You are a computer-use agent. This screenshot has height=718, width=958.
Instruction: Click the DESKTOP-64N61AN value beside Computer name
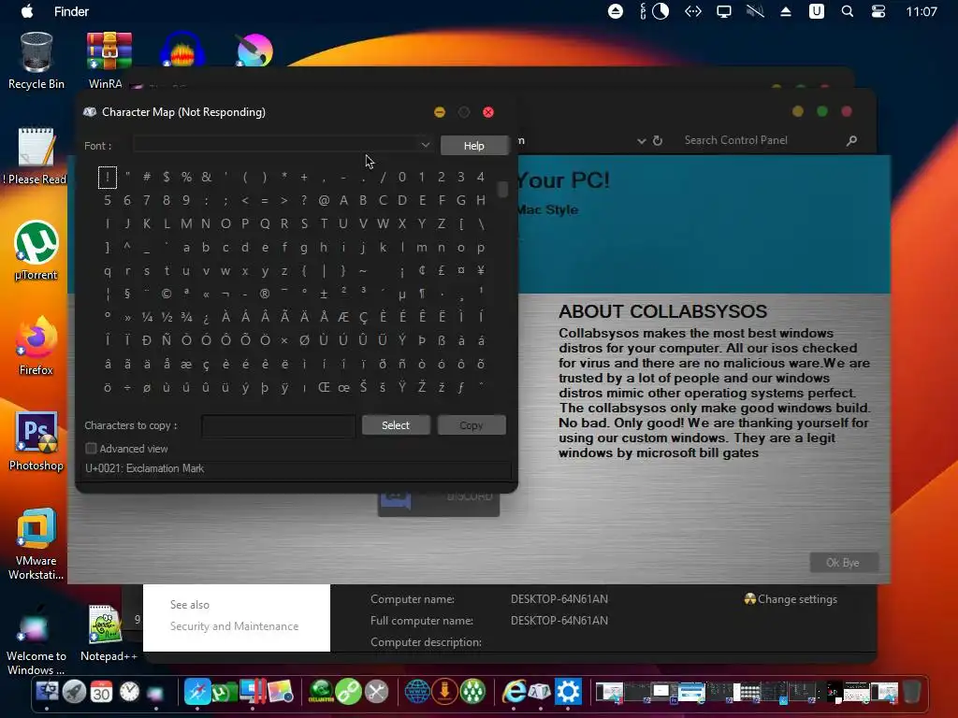[x=559, y=599]
